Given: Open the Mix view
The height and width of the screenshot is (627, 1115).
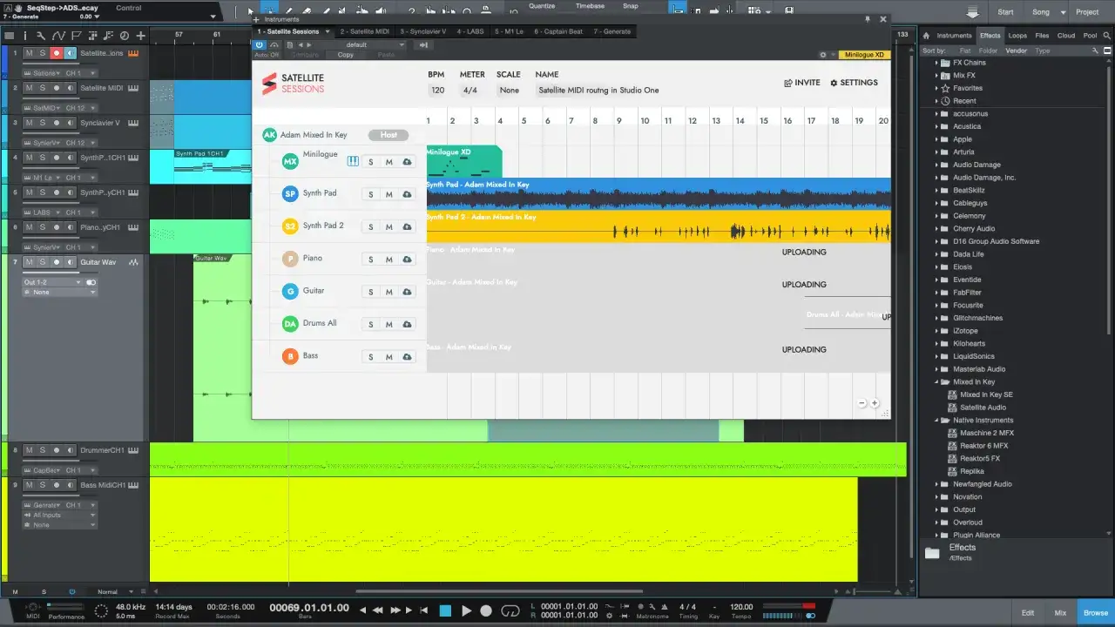Looking at the screenshot, I should click(1060, 613).
